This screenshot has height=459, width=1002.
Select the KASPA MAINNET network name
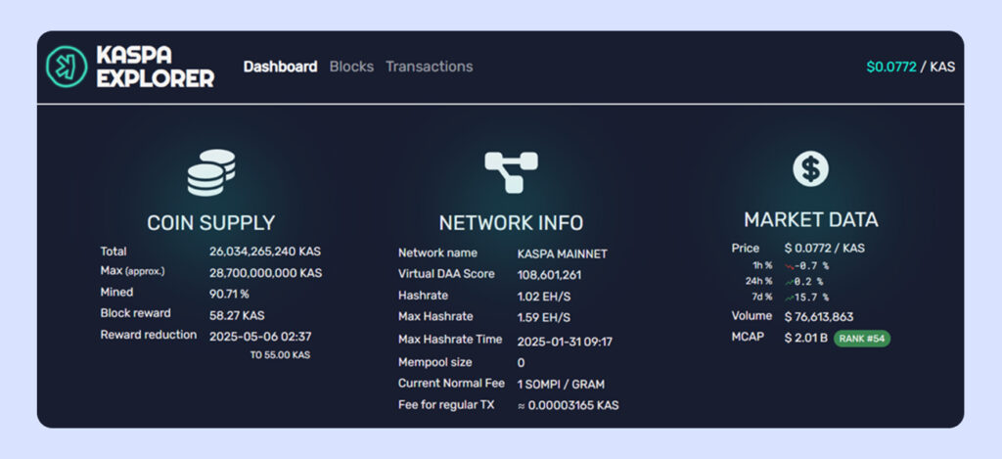tap(563, 253)
